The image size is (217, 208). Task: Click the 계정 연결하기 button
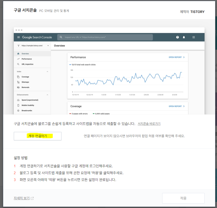(38, 136)
